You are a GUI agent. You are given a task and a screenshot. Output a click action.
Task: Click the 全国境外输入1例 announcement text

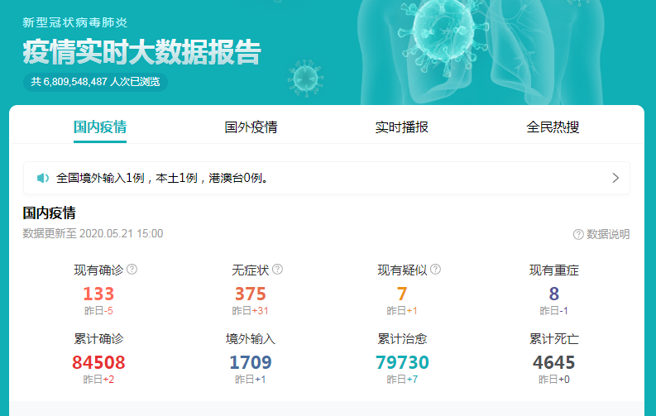tap(161, 178)
